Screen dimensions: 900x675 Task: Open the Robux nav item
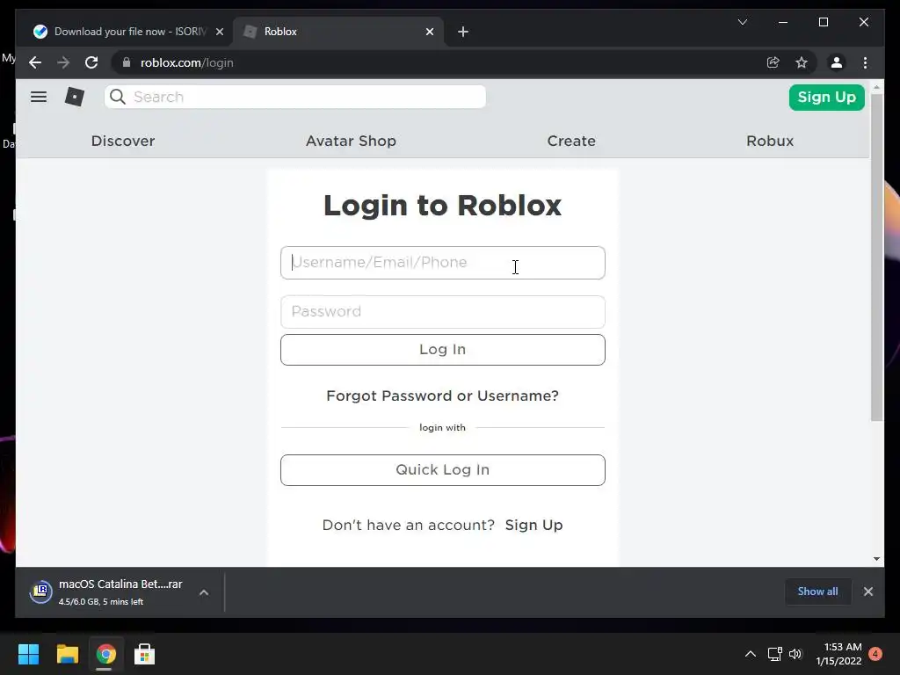click(x=770, y=141)
